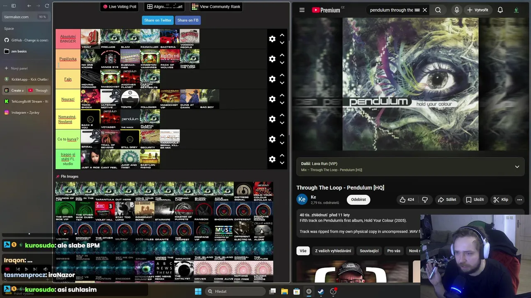Select the Tarantula Serial Killer Mix tile
531x298 pixels.
click(x=170, y=139)
